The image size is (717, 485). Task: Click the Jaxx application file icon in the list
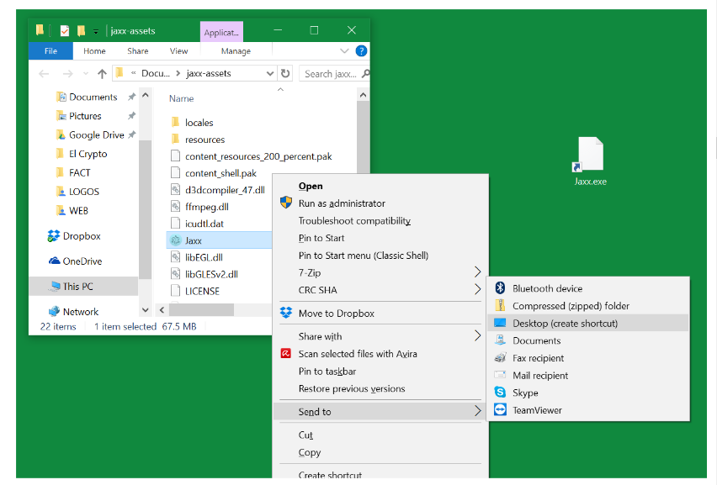[176, 240]
